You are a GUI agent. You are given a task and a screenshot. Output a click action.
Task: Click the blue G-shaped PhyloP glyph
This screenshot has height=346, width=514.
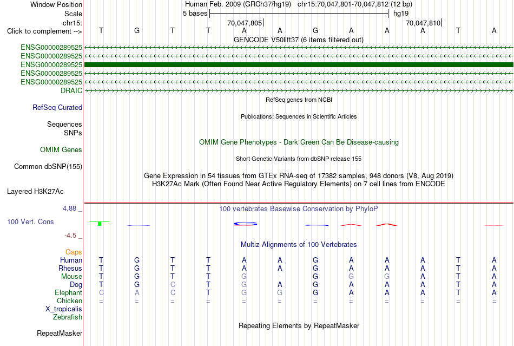coord(245,224)
